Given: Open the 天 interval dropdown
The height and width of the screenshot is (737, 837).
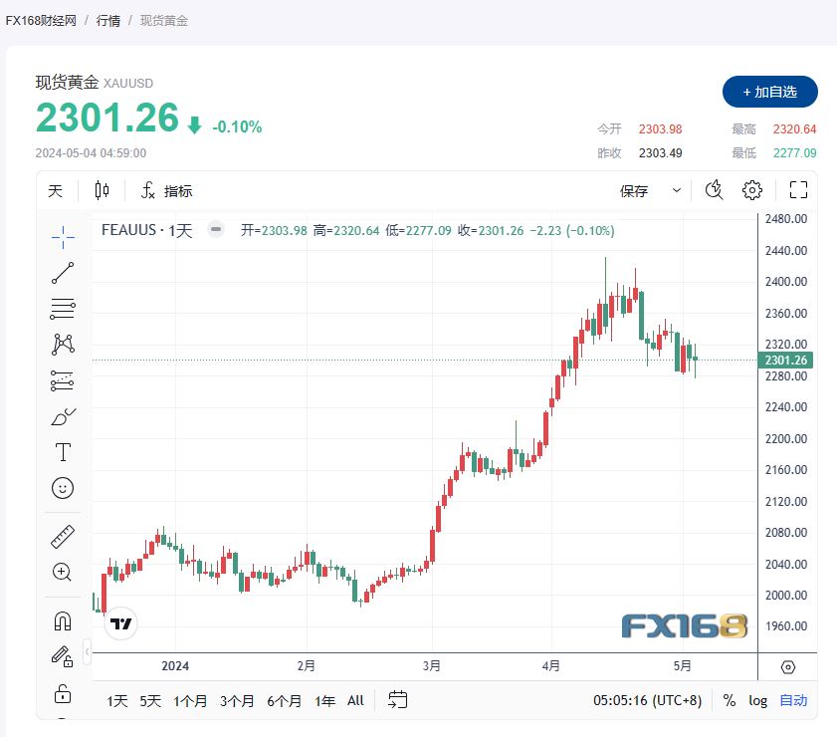Looking at the screenshot, I should (x=56, y=190).
